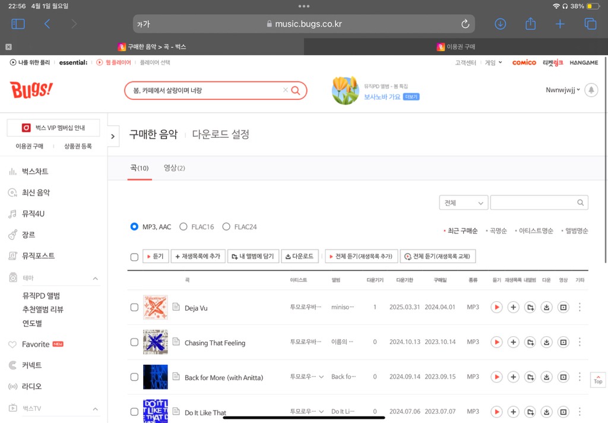
Task: Open Safari downloads button
Action: (500, 24)
